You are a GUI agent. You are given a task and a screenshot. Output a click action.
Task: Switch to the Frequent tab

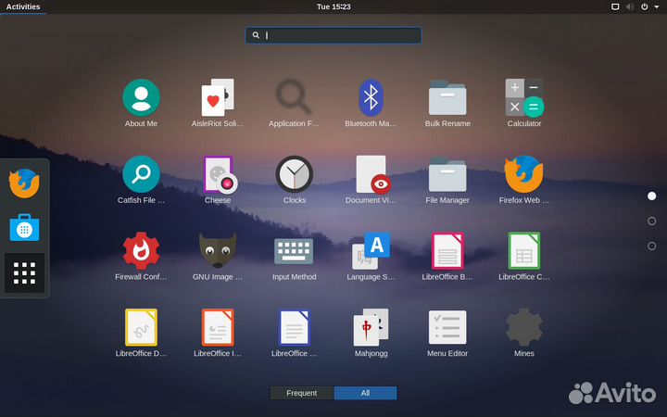(302, 393)
